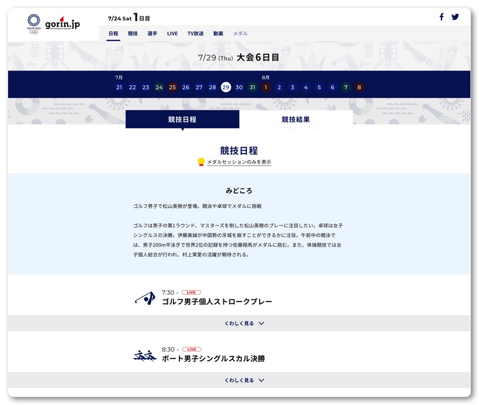Select August 8 in date strip
The image size is (479, 405).
359,87
